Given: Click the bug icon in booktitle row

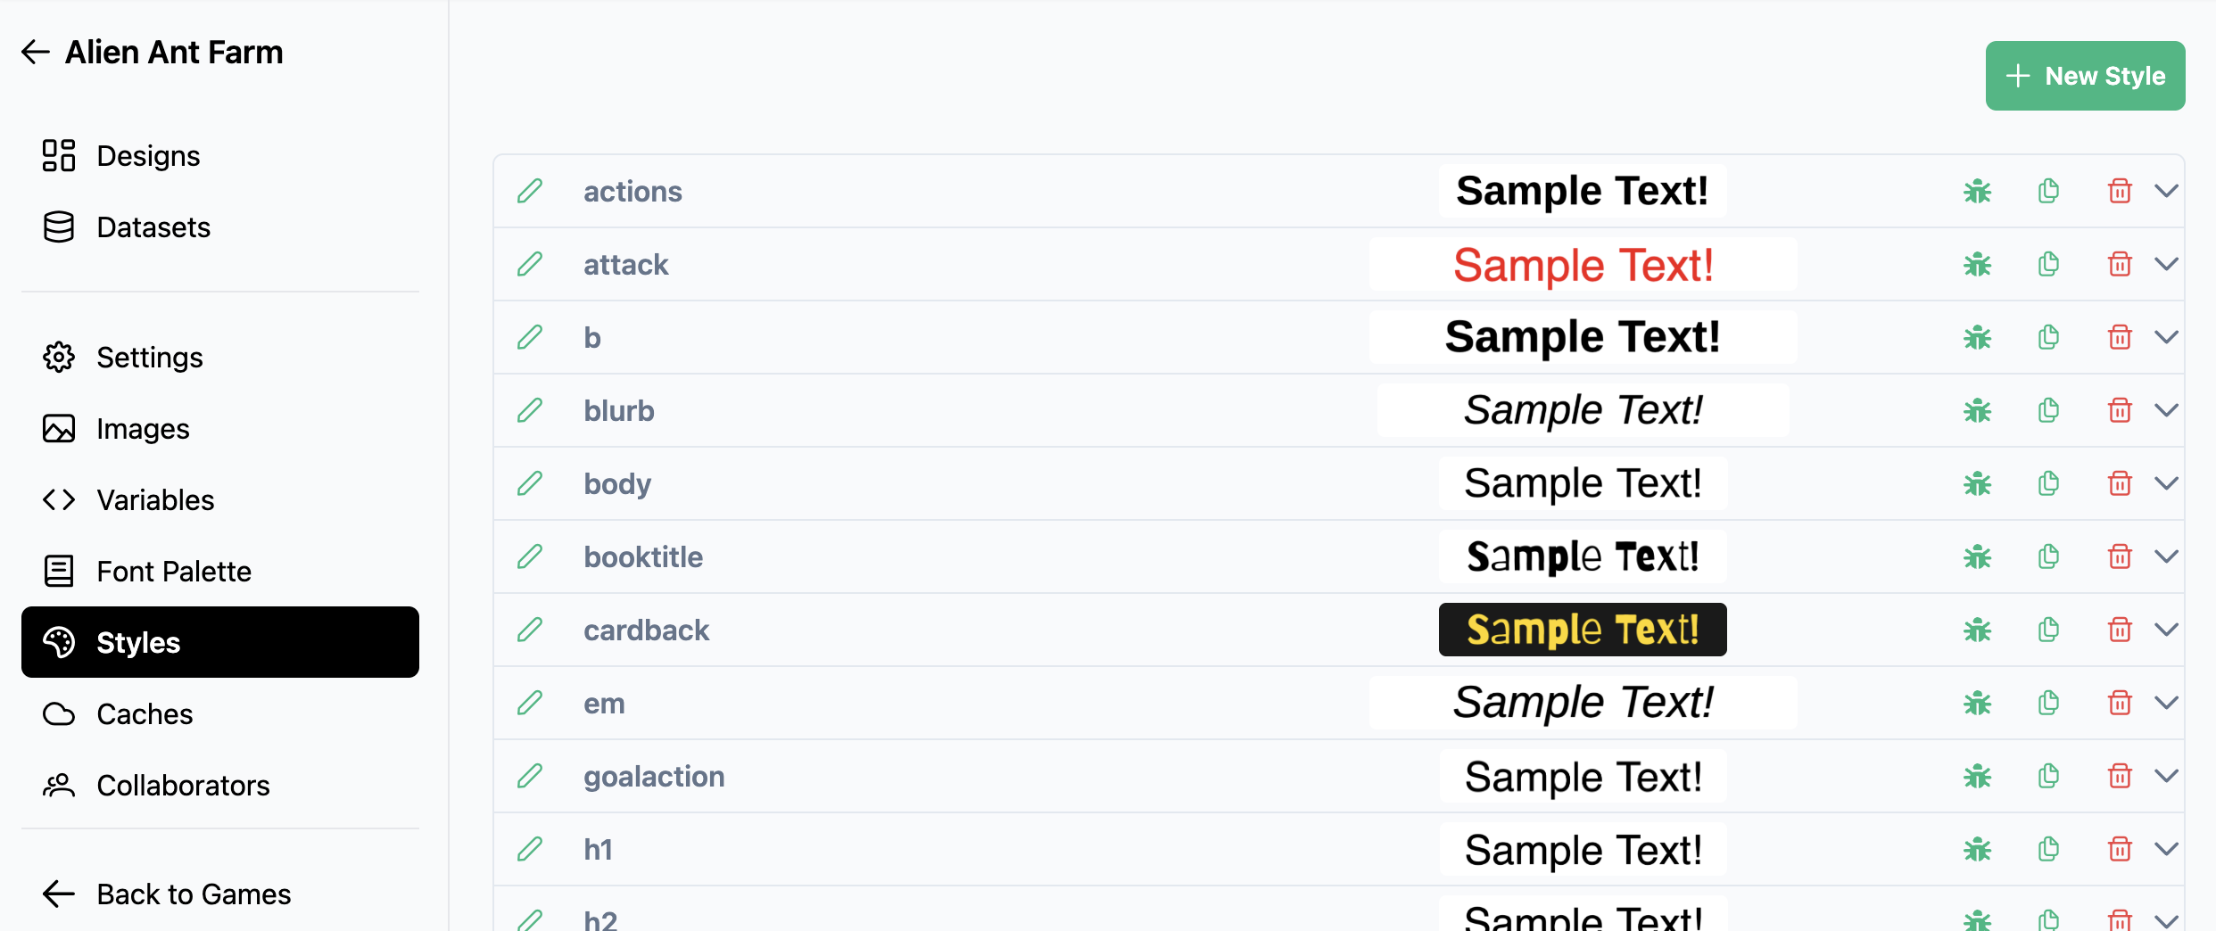Looking at the screenshot, I should (1977, 557).
